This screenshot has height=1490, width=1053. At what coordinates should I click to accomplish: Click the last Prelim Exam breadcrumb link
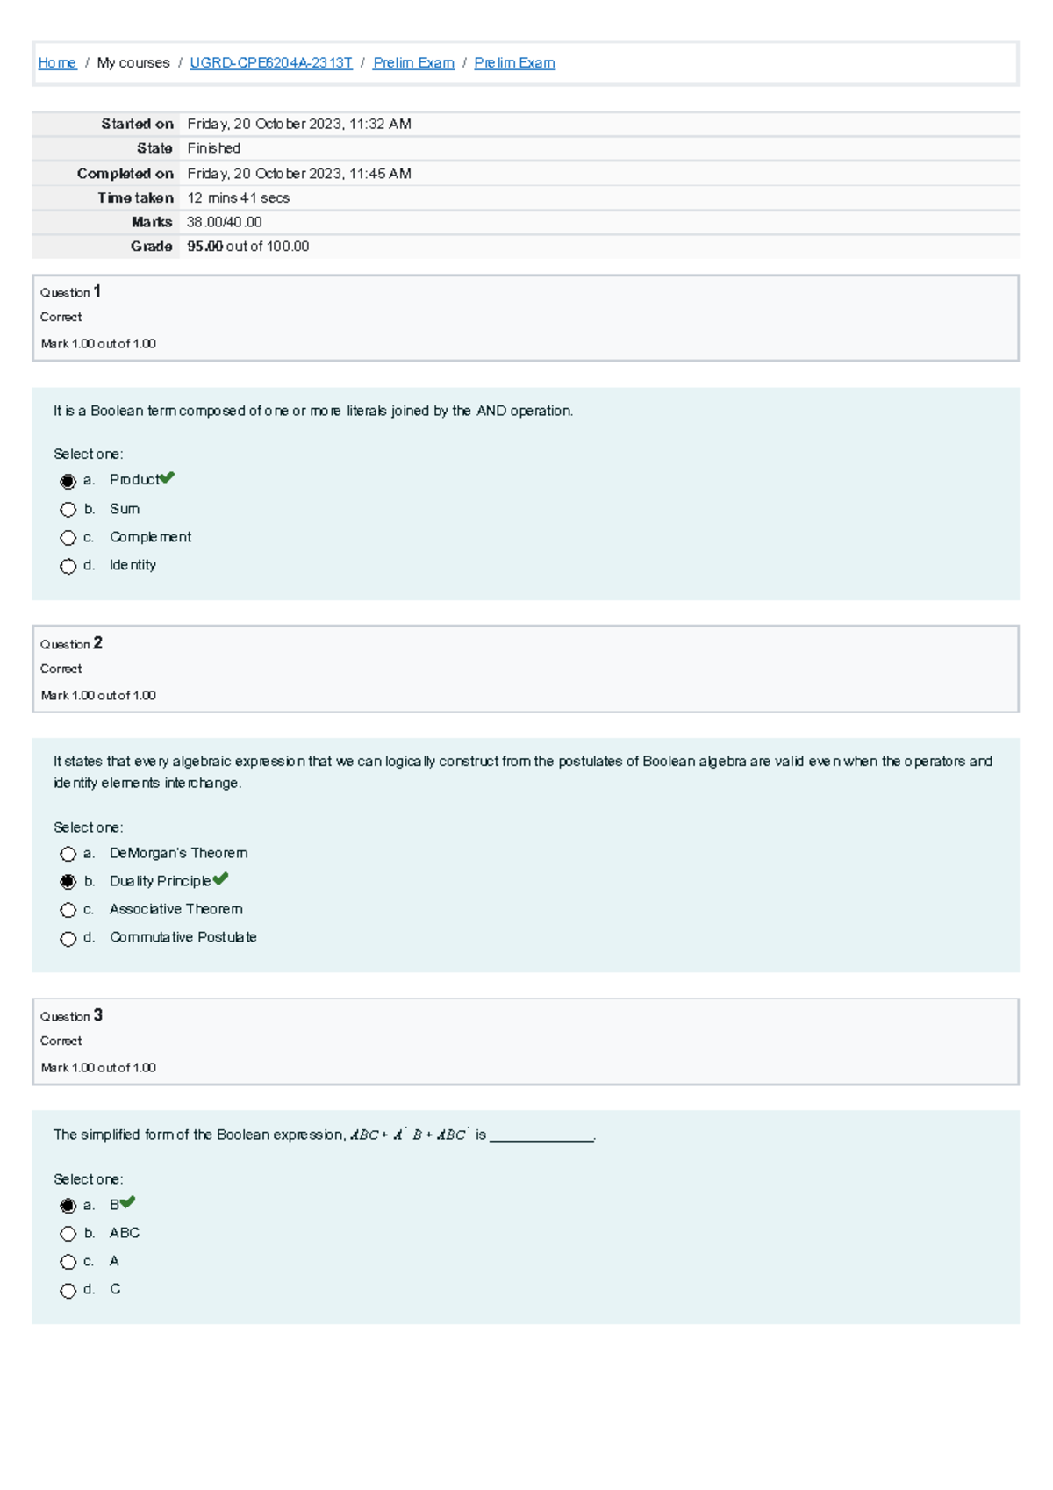click(x=514, y=63)
